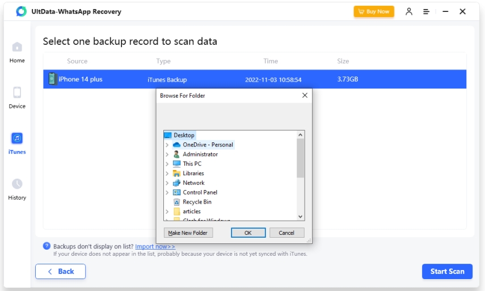Open the Device sidebar section
The height and width of the screenshot is (291, 485).
(x=17, y=98)
